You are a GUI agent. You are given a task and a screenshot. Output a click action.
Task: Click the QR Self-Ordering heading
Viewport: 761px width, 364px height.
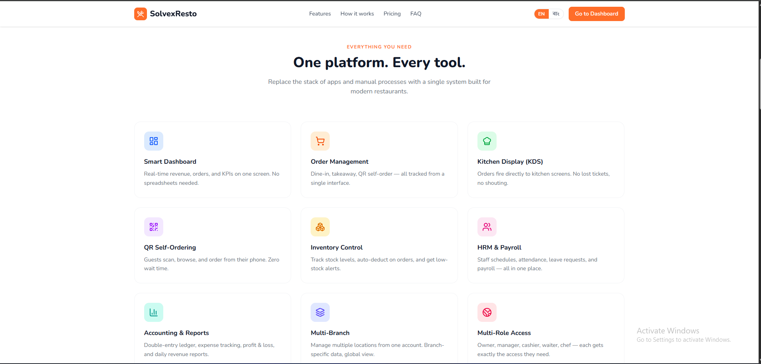point(170,248)
